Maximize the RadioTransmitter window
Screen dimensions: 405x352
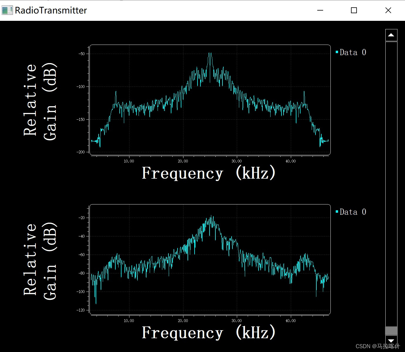pos(354,10)
